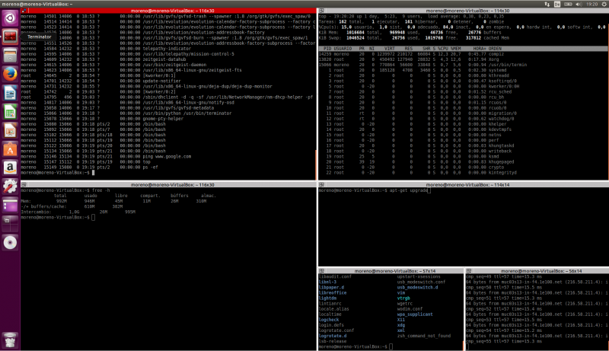Click the title bar of the free -h pane
The image size is (609, 351).
coord(168,185)
